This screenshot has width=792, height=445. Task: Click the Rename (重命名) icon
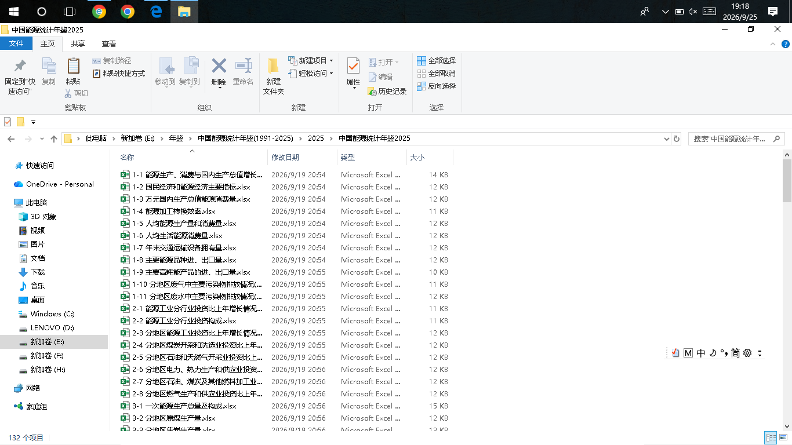(243, 65)
